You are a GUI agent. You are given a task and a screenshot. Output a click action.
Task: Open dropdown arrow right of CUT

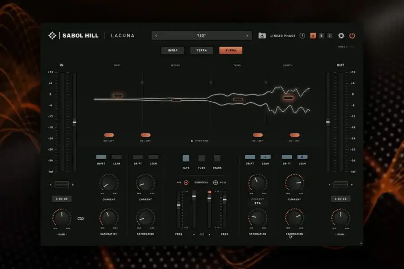[209, 234]
